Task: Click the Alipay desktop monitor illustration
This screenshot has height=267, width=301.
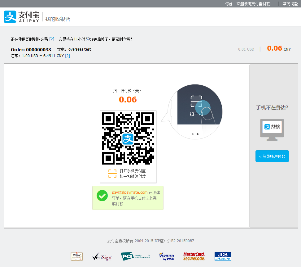Action: click(272, 130)
